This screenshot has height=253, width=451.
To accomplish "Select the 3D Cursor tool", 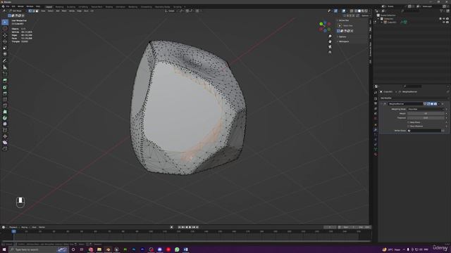I will tap(5, 29).
